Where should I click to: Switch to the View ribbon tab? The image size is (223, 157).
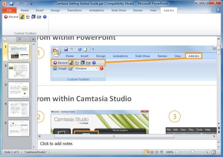(x=153, y=10)
